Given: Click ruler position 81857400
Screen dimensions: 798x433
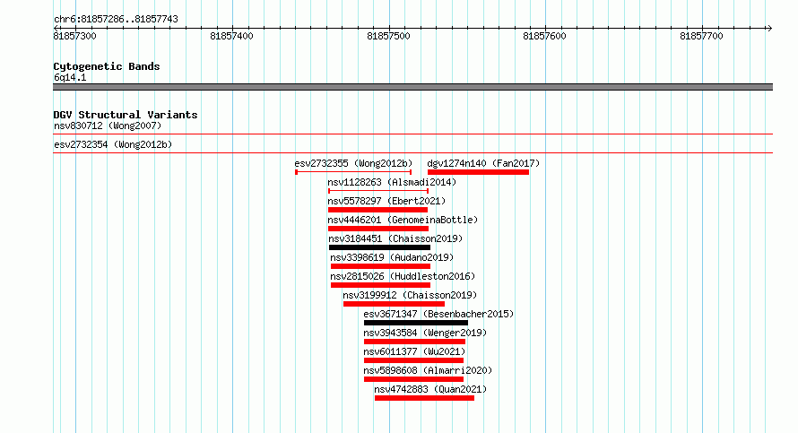Looking at the screenshot, I should point(231,36).
